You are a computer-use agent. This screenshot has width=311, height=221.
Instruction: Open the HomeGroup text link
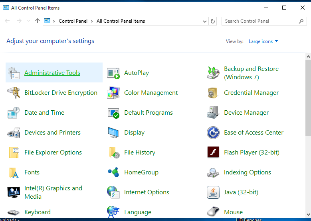141,172
